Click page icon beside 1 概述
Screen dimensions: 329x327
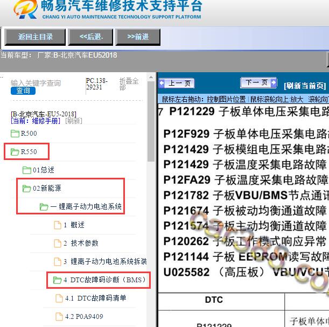pyautogui.click(x=58, y=225)
